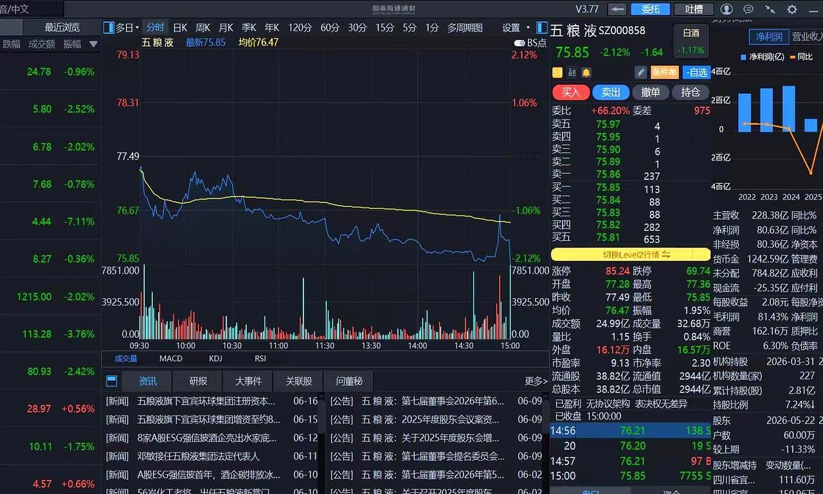Expand the 更多> news list
The width and height of the screenshot is (823, 494).
click(536, 381)
